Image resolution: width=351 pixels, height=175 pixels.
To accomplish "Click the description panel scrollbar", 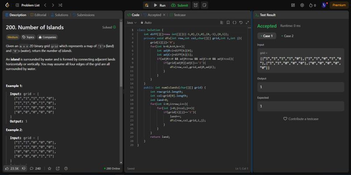I will tap(121, 54).
